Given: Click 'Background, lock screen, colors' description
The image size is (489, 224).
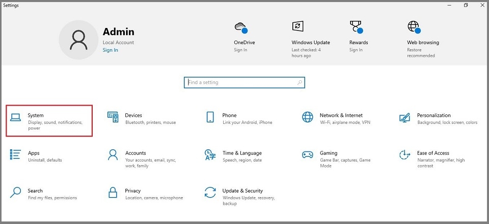Looking at the screenshot, I should tap(447, 122).
